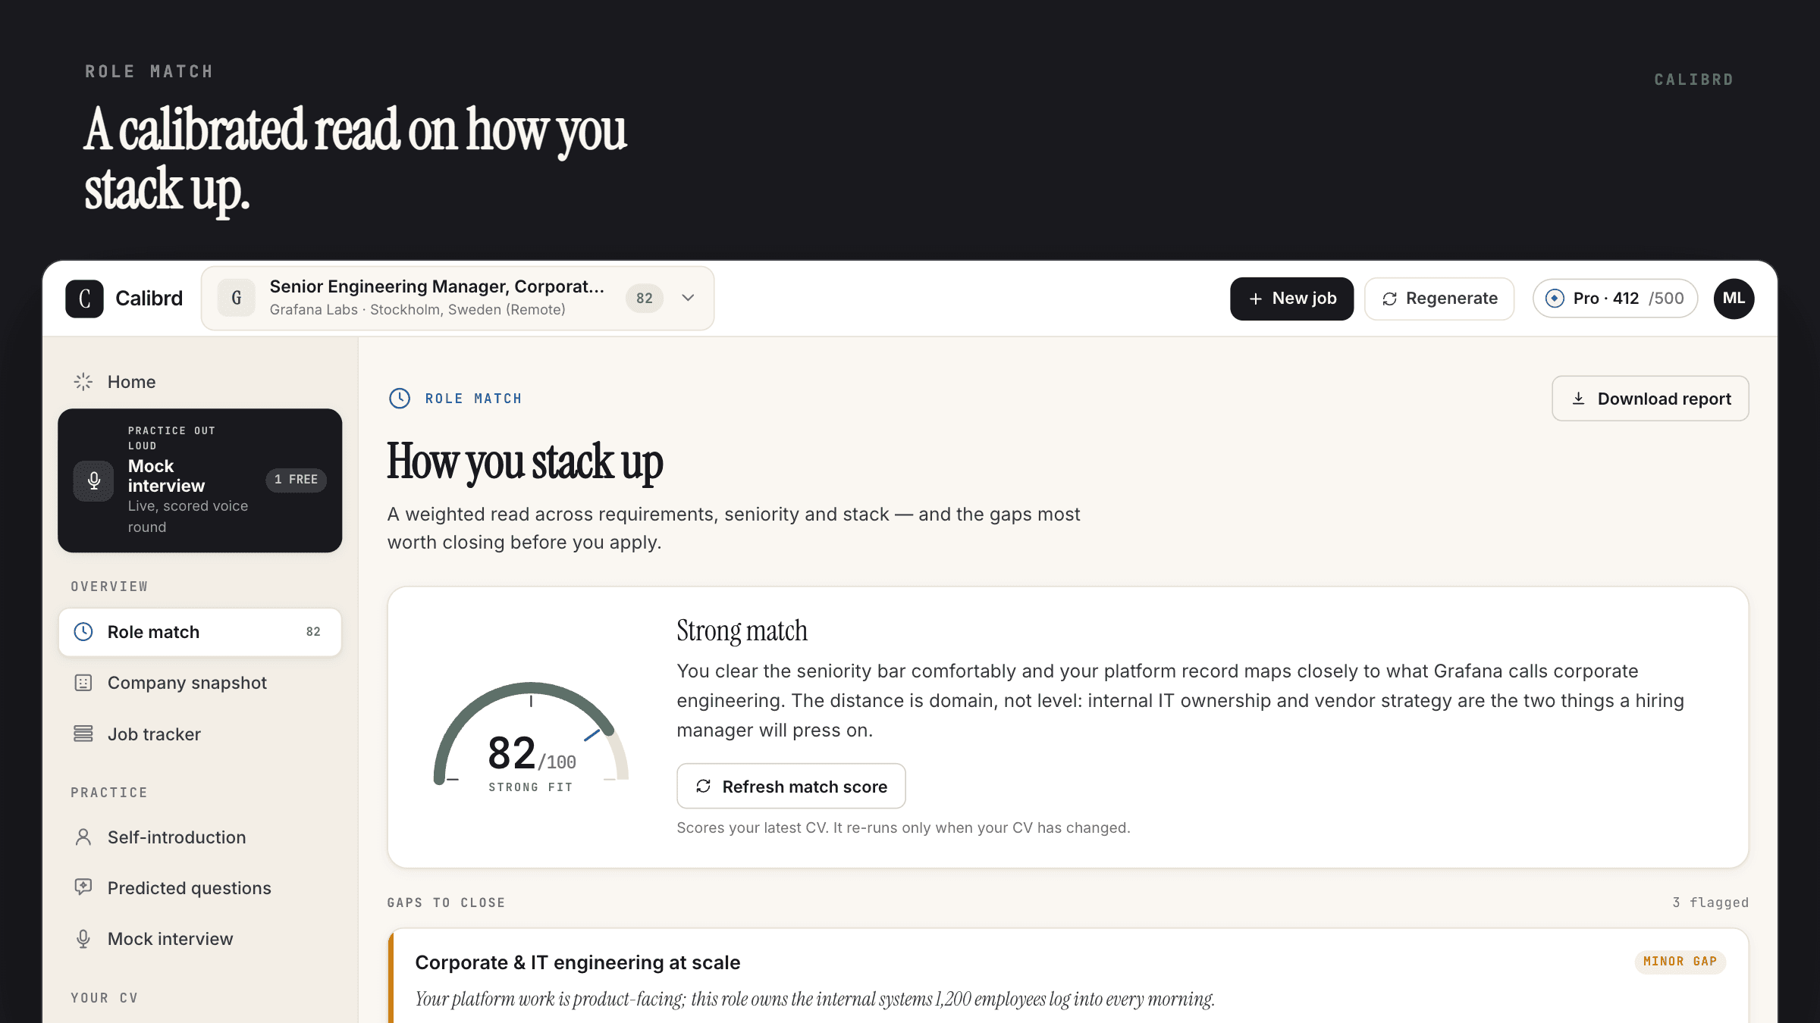The height and width of the screenshot is (1023, 1820).
Task: Click the Calibrd logo icon
Action: pos(84,299)
